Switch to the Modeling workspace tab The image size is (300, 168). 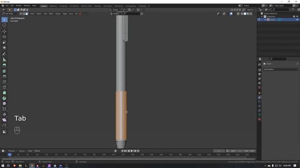(x=53, y=6)
